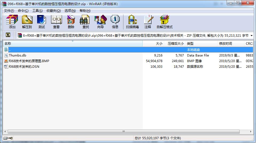This screenshot has height=143, width=256.
Task: Click the 数据源名称 type cell
Action: click(195, 66)
